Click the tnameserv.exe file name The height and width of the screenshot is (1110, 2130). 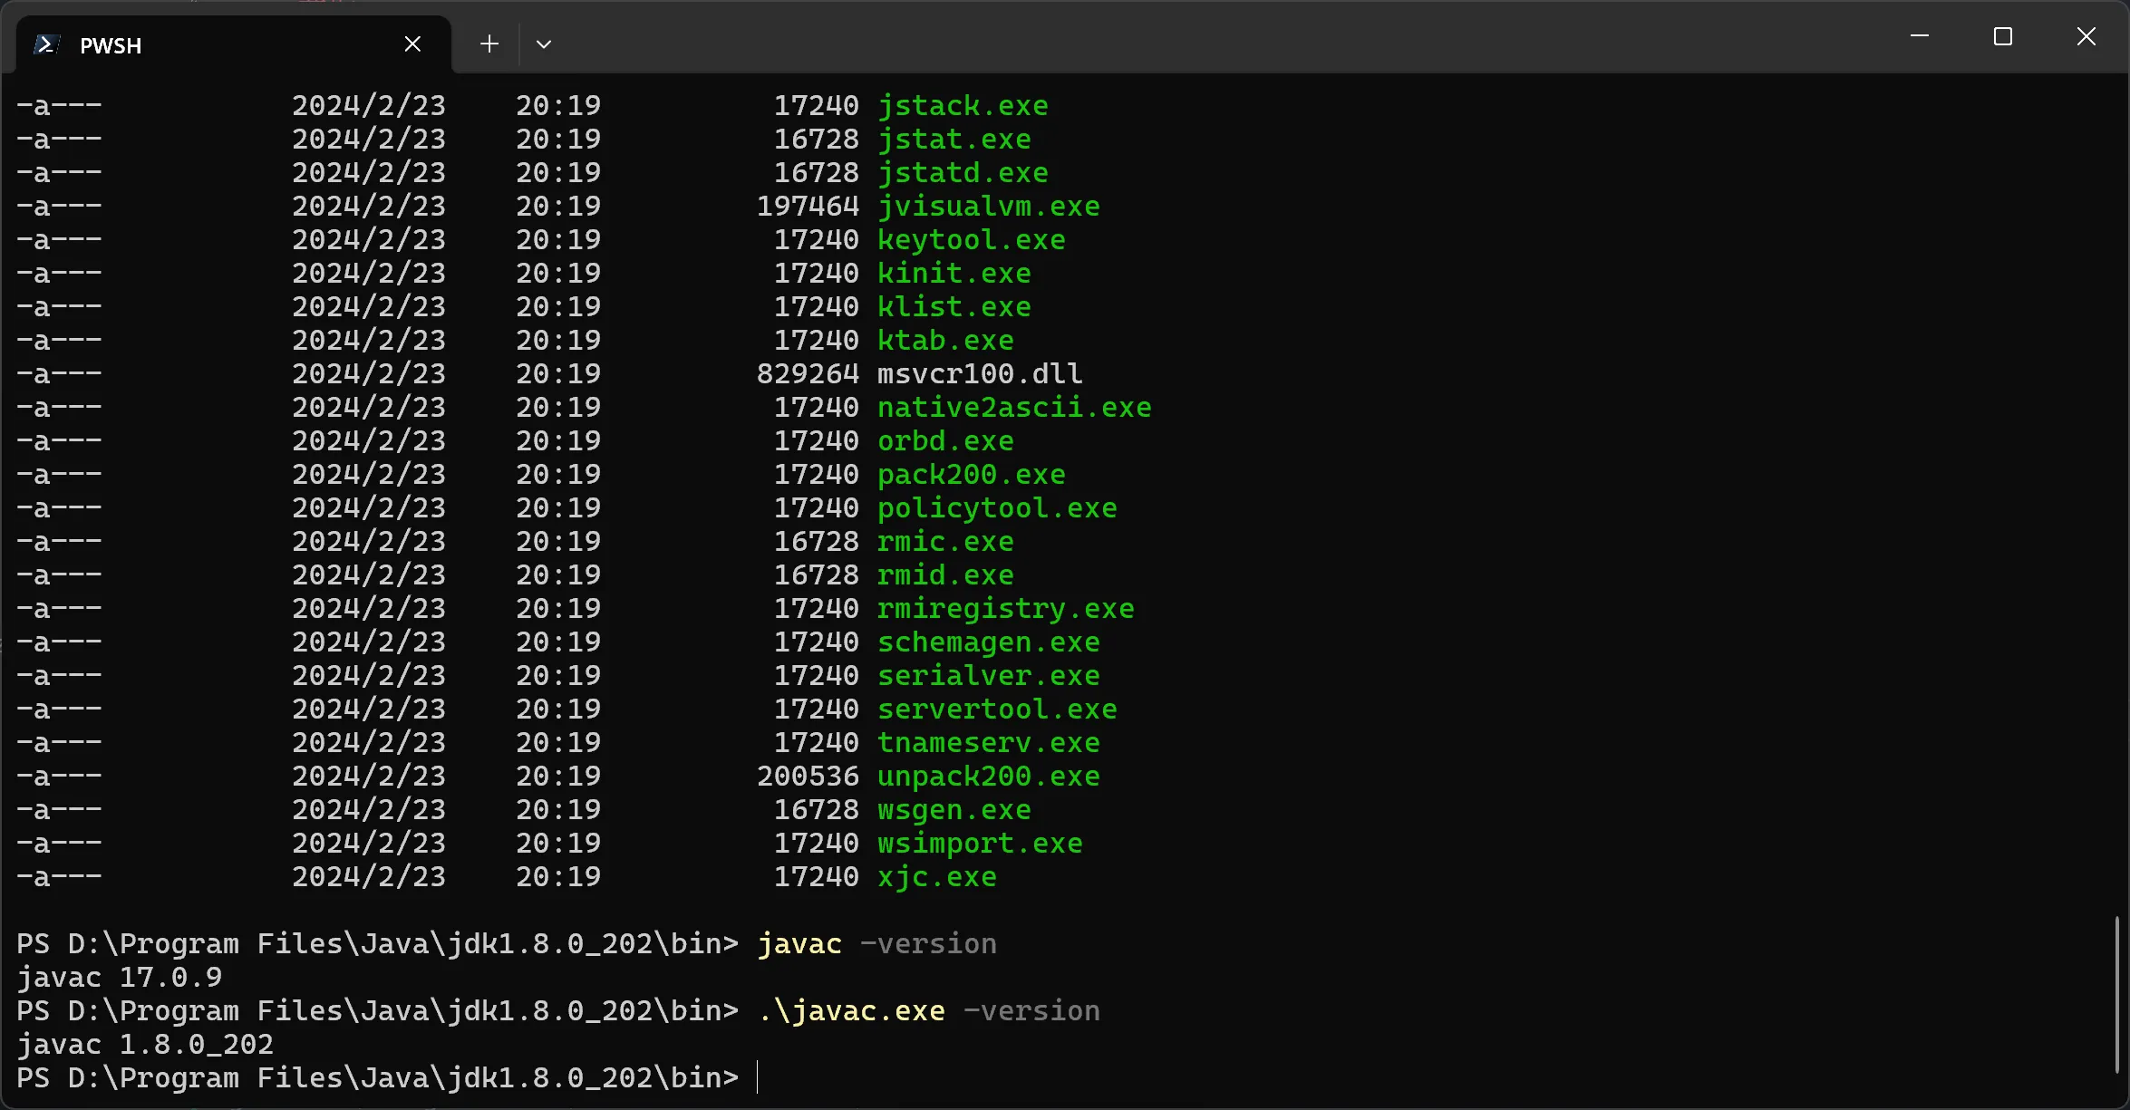click(989, 743)
